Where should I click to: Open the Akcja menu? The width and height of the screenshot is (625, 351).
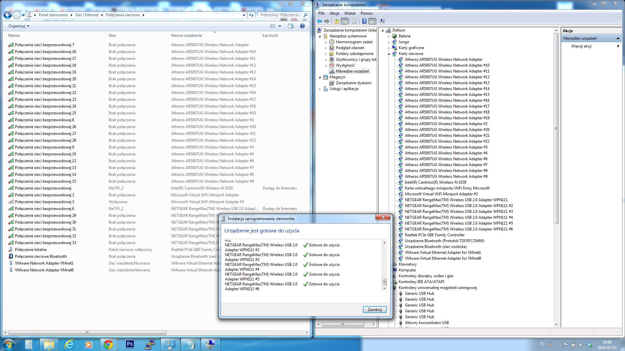click(334, 13)
